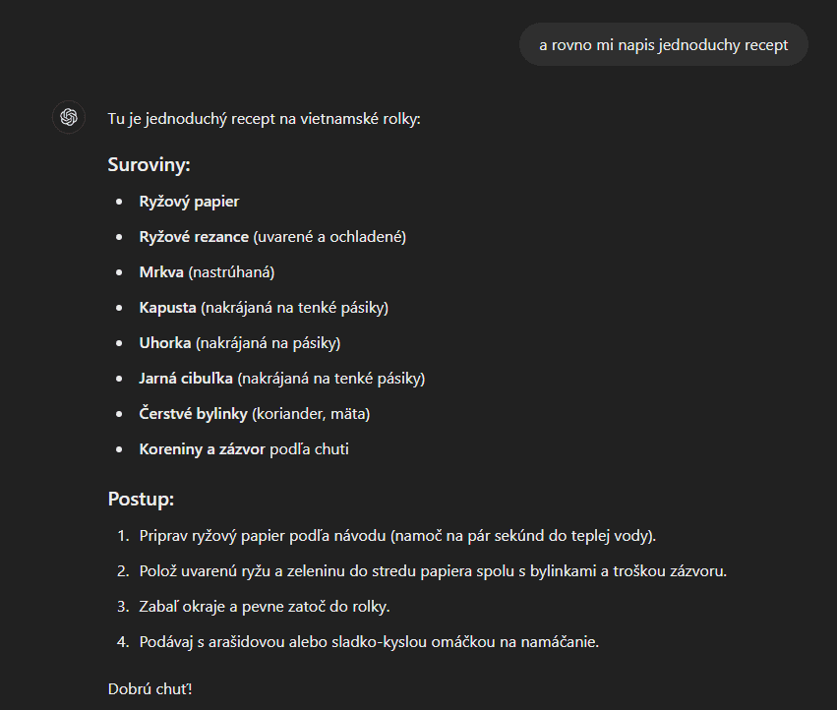Screen dimensions: 837x710
Task: Click step 4 about arašidovou omáčkou
Action: (x=369, y=642)
